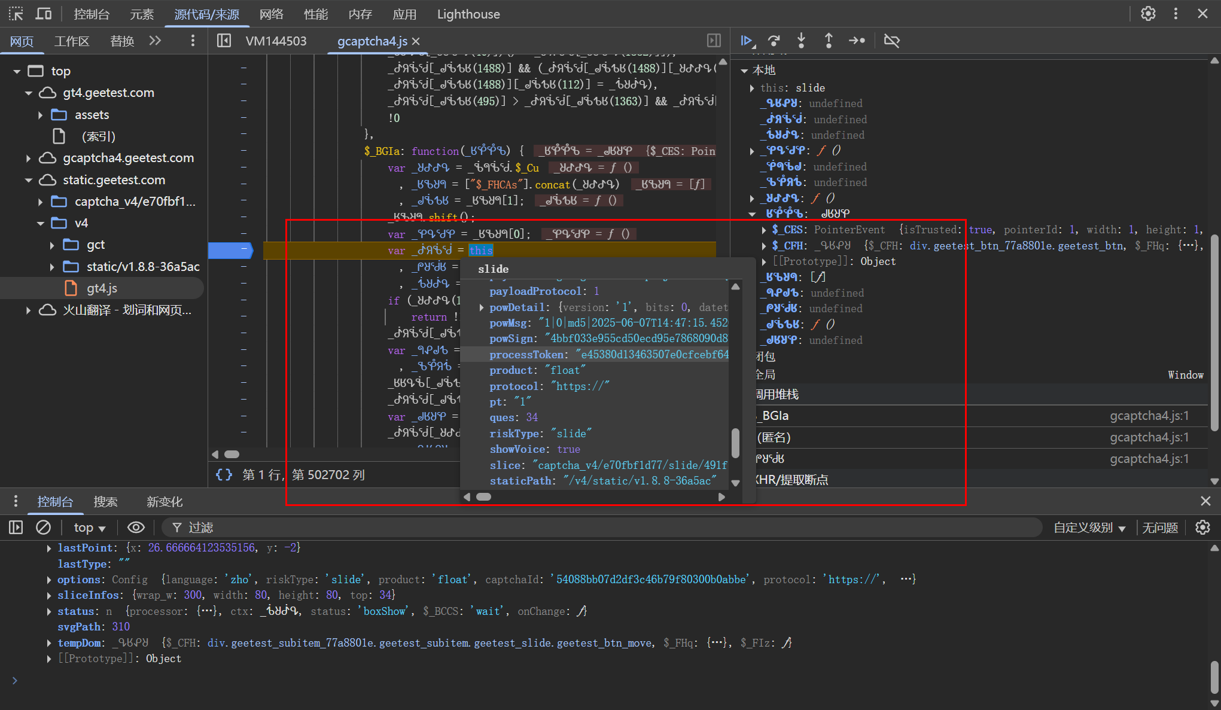Open the 控制台 panel tab

coord(92,14)
